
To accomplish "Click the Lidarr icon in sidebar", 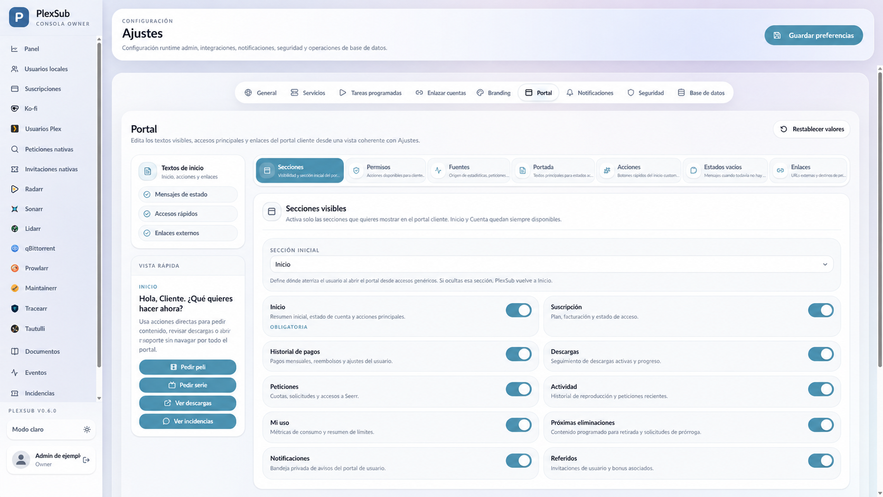I will pyautogui.click(x=14, y=229).
